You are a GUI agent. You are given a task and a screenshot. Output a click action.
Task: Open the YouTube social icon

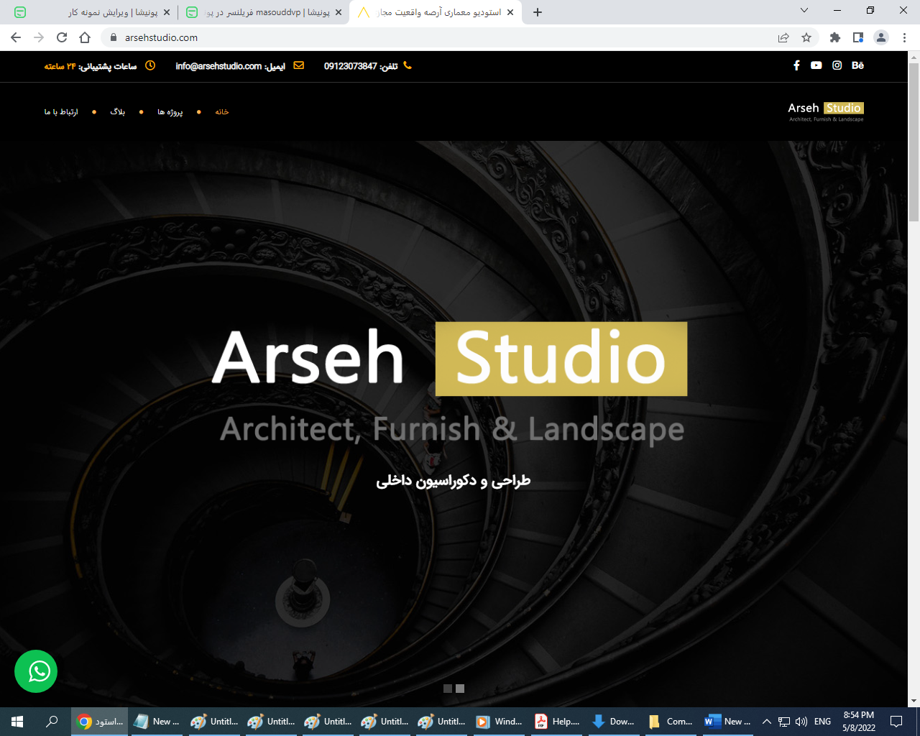pos(816,65)
